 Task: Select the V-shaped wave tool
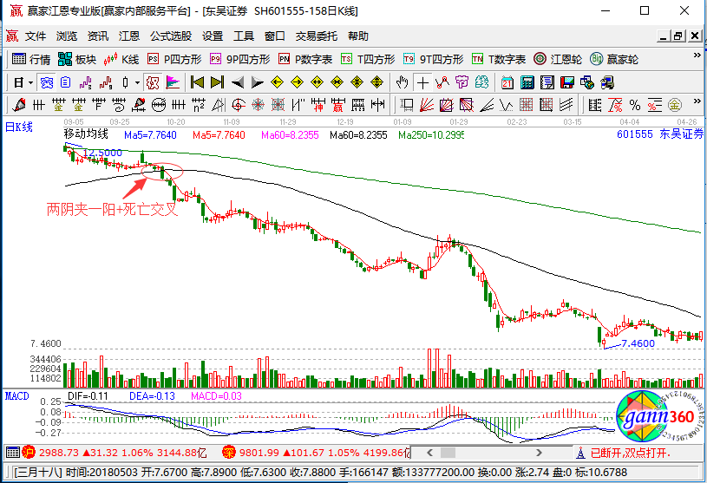point(506,105)
